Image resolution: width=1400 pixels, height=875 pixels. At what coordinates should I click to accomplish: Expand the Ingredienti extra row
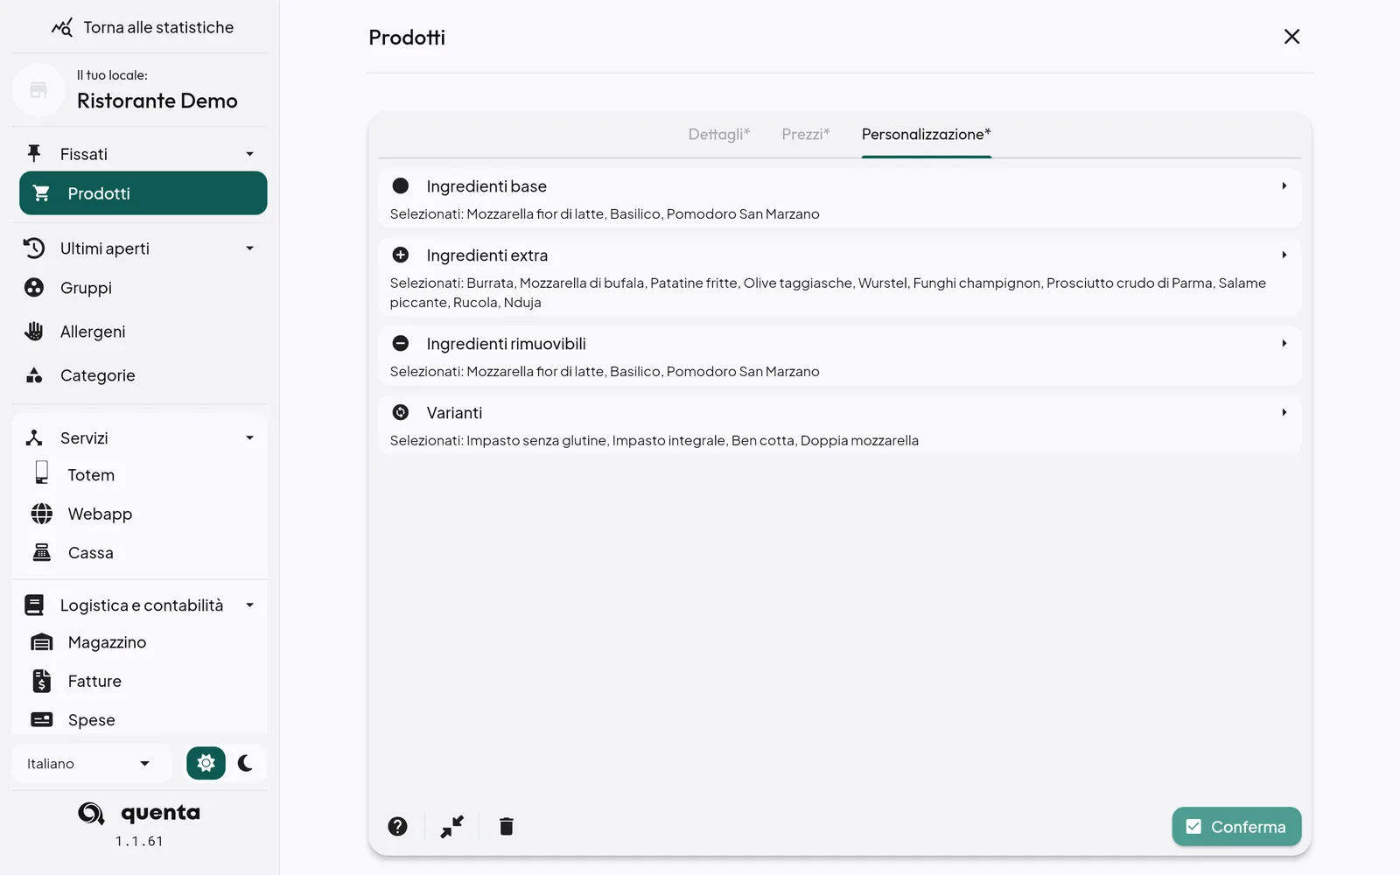tap(839, 276)
